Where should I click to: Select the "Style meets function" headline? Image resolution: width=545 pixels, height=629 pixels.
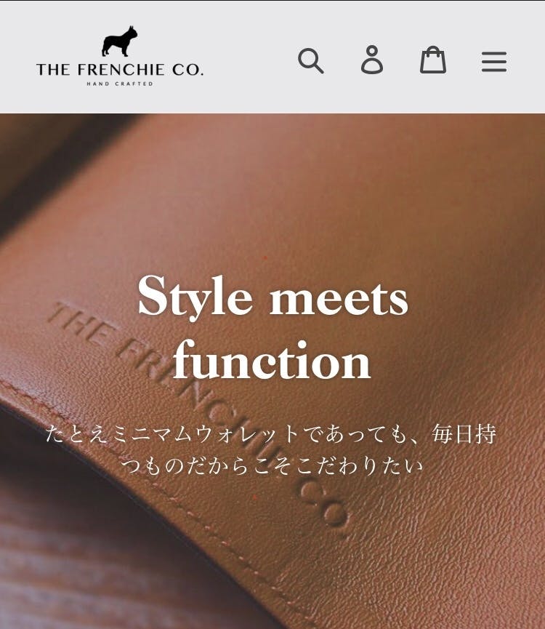pyautogui.click(x=272, y=327)
